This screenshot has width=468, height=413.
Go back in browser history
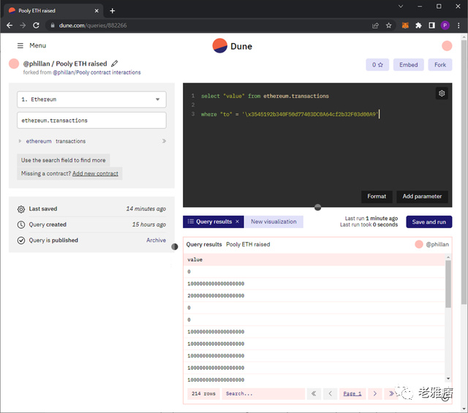coord(10,26)
